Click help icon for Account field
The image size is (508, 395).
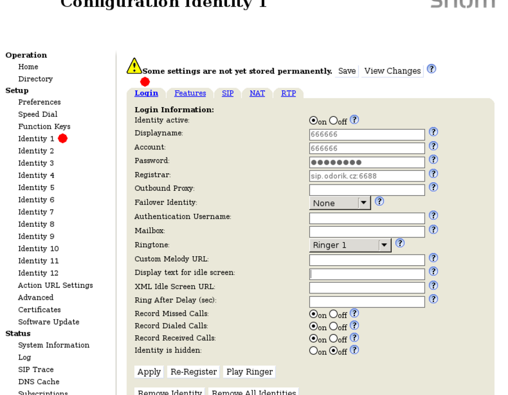pos(433,146)
